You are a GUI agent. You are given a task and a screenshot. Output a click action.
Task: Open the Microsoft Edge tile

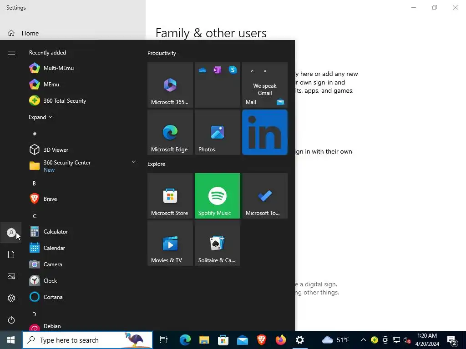click(x=170, y=132)
